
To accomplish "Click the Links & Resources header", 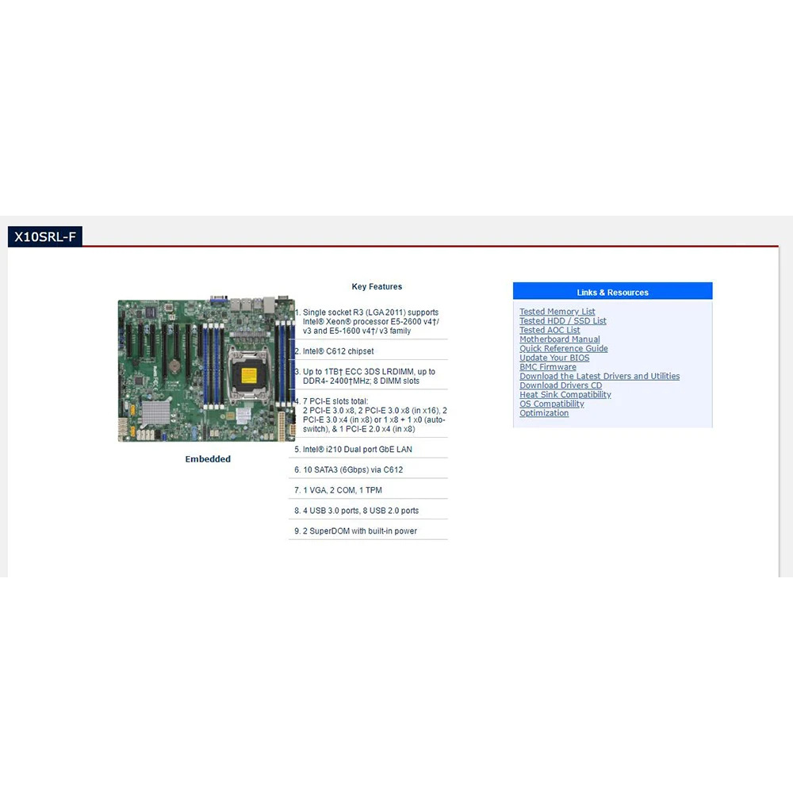I will (612, 293).
